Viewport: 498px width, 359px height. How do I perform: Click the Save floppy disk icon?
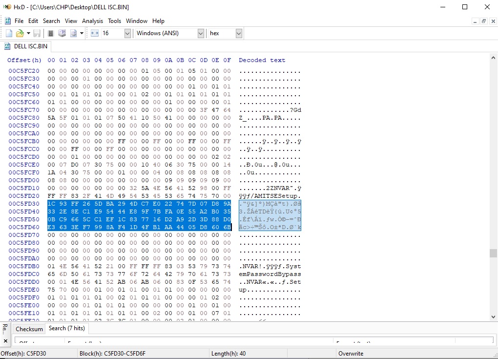pyautogui.click(x=37, y=33)
